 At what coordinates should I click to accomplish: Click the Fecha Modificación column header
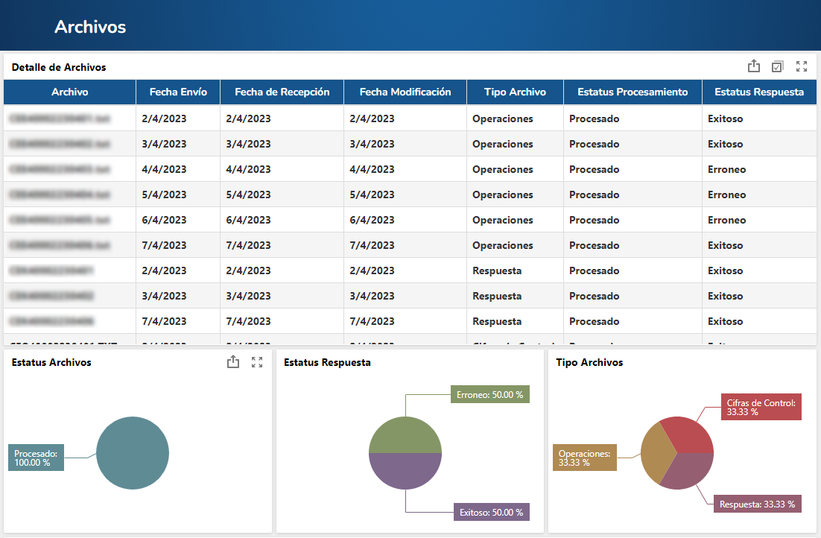coord(405,92)
